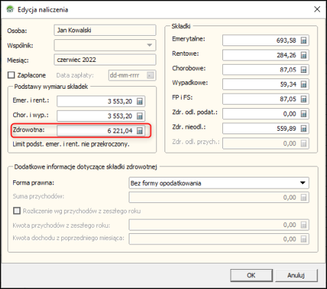
Task: Enable Rozliczenie wg przychodów z zeszłego roku
Action: click(17, 211)
